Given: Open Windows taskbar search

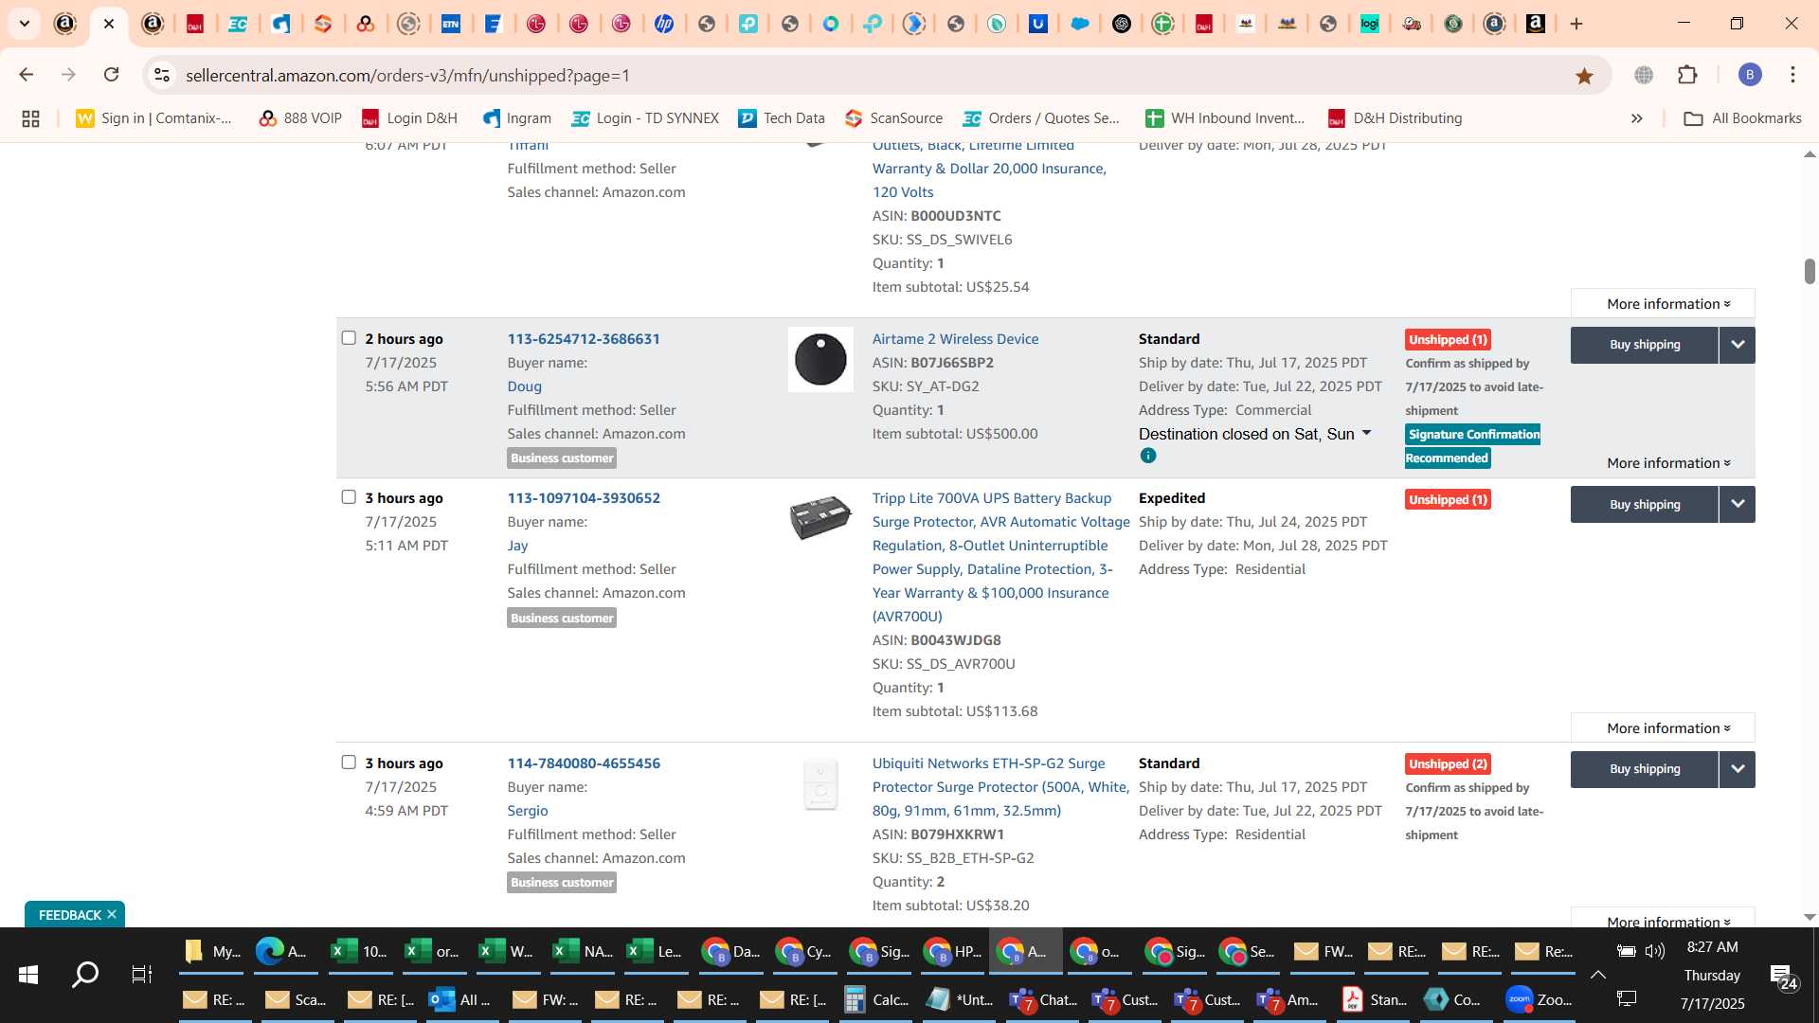Looking at the screenshot, I should click(x=85, y=974).
